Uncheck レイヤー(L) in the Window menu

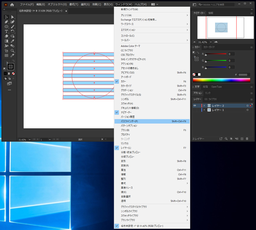pyautogui.click(x=152, y=148)
